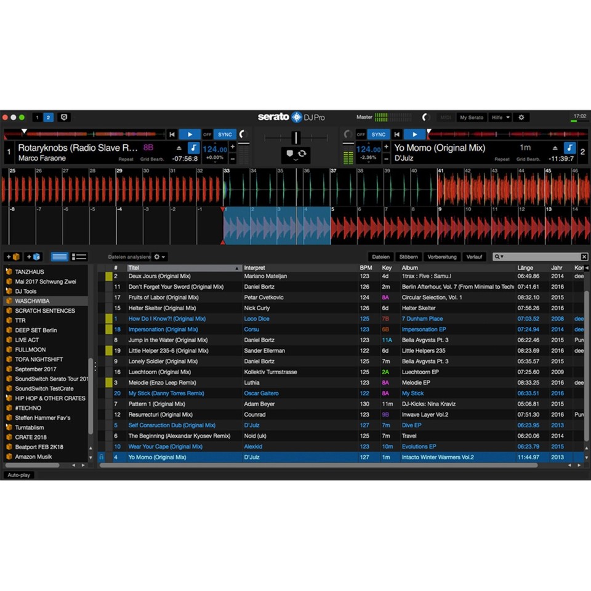Open the Stöbern panel tab
This screenshot has height=591, width=591.
(409, 257)
